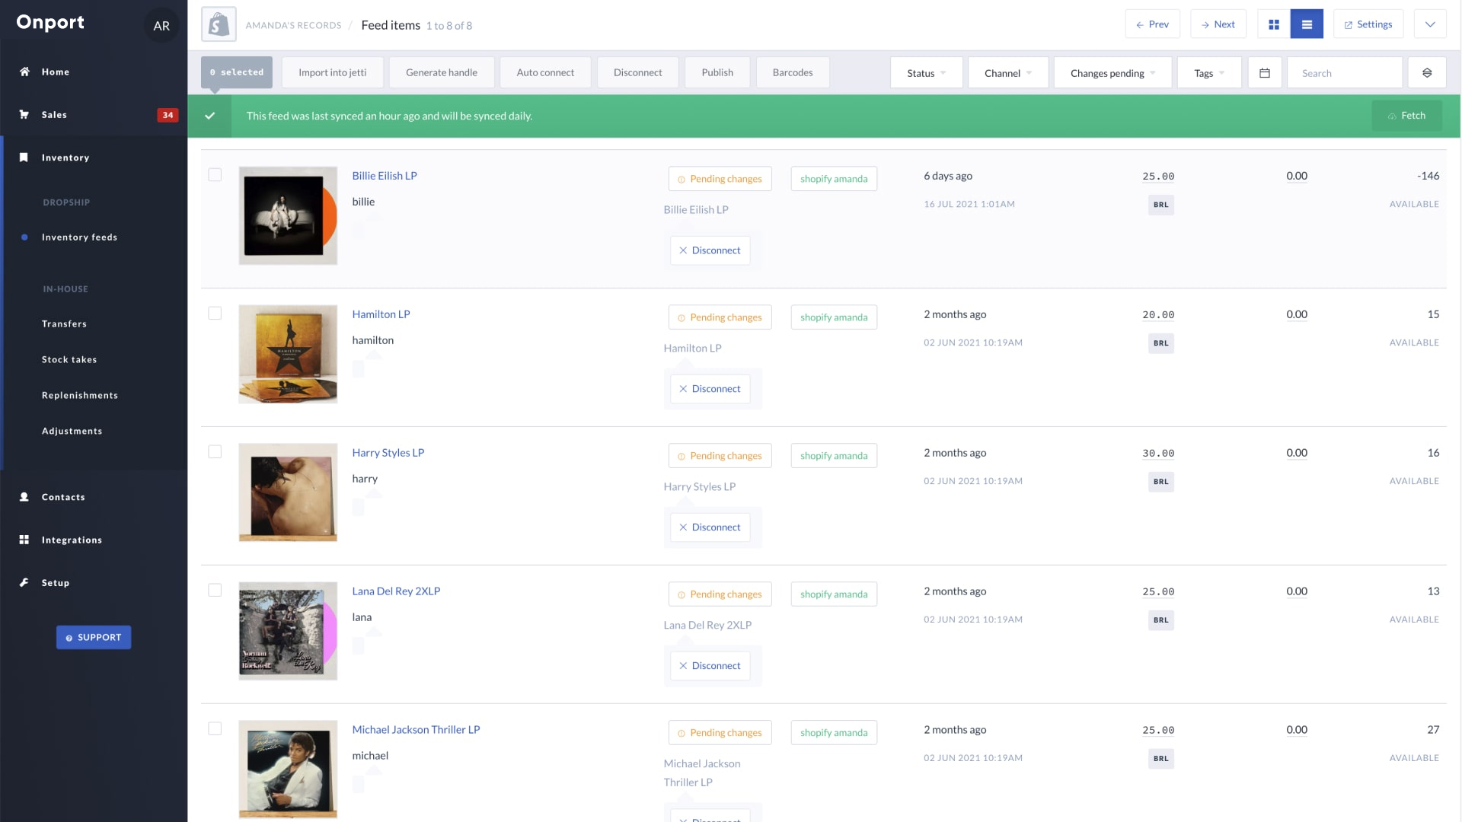Disconnect the Billie Eilish LP item
Screen dimensions: 1462x822
pyautogui.click(x=710, y=250)
